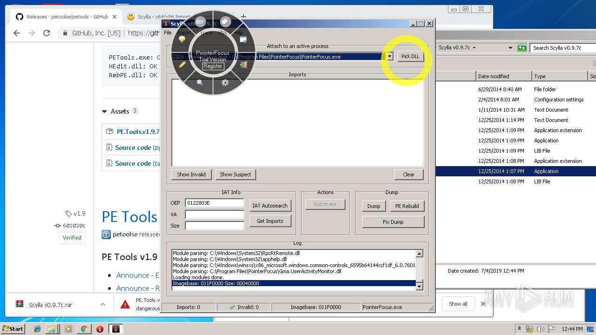Click the Explorer green refresh button

[522, 47]
